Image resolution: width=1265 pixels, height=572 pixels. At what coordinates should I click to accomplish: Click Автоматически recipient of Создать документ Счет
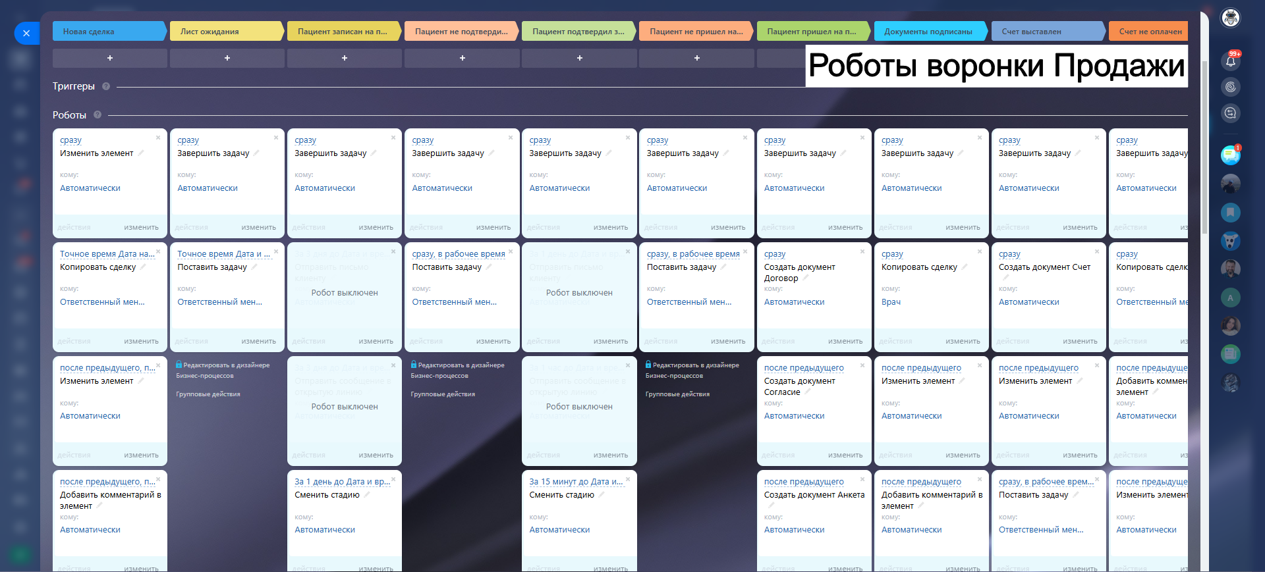(x=1029, y=302)
